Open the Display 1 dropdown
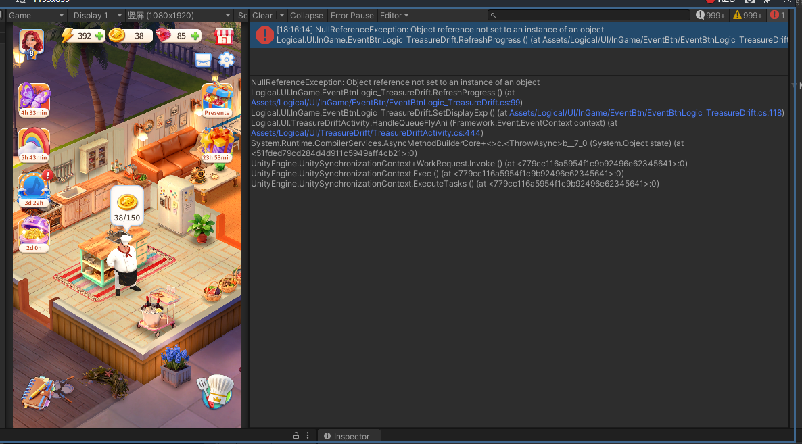The width and height of the screenshot is (802, 444). point(97,15)
